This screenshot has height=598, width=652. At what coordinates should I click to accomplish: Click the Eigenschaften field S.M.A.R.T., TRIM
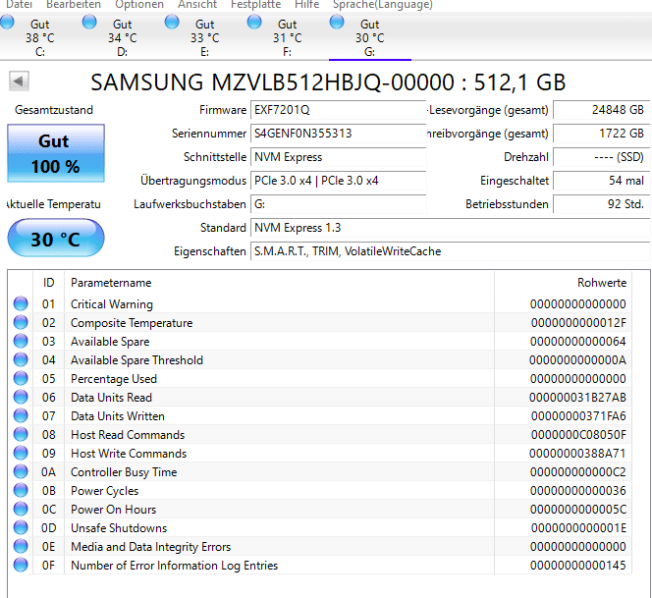click(x=451, y=251)
